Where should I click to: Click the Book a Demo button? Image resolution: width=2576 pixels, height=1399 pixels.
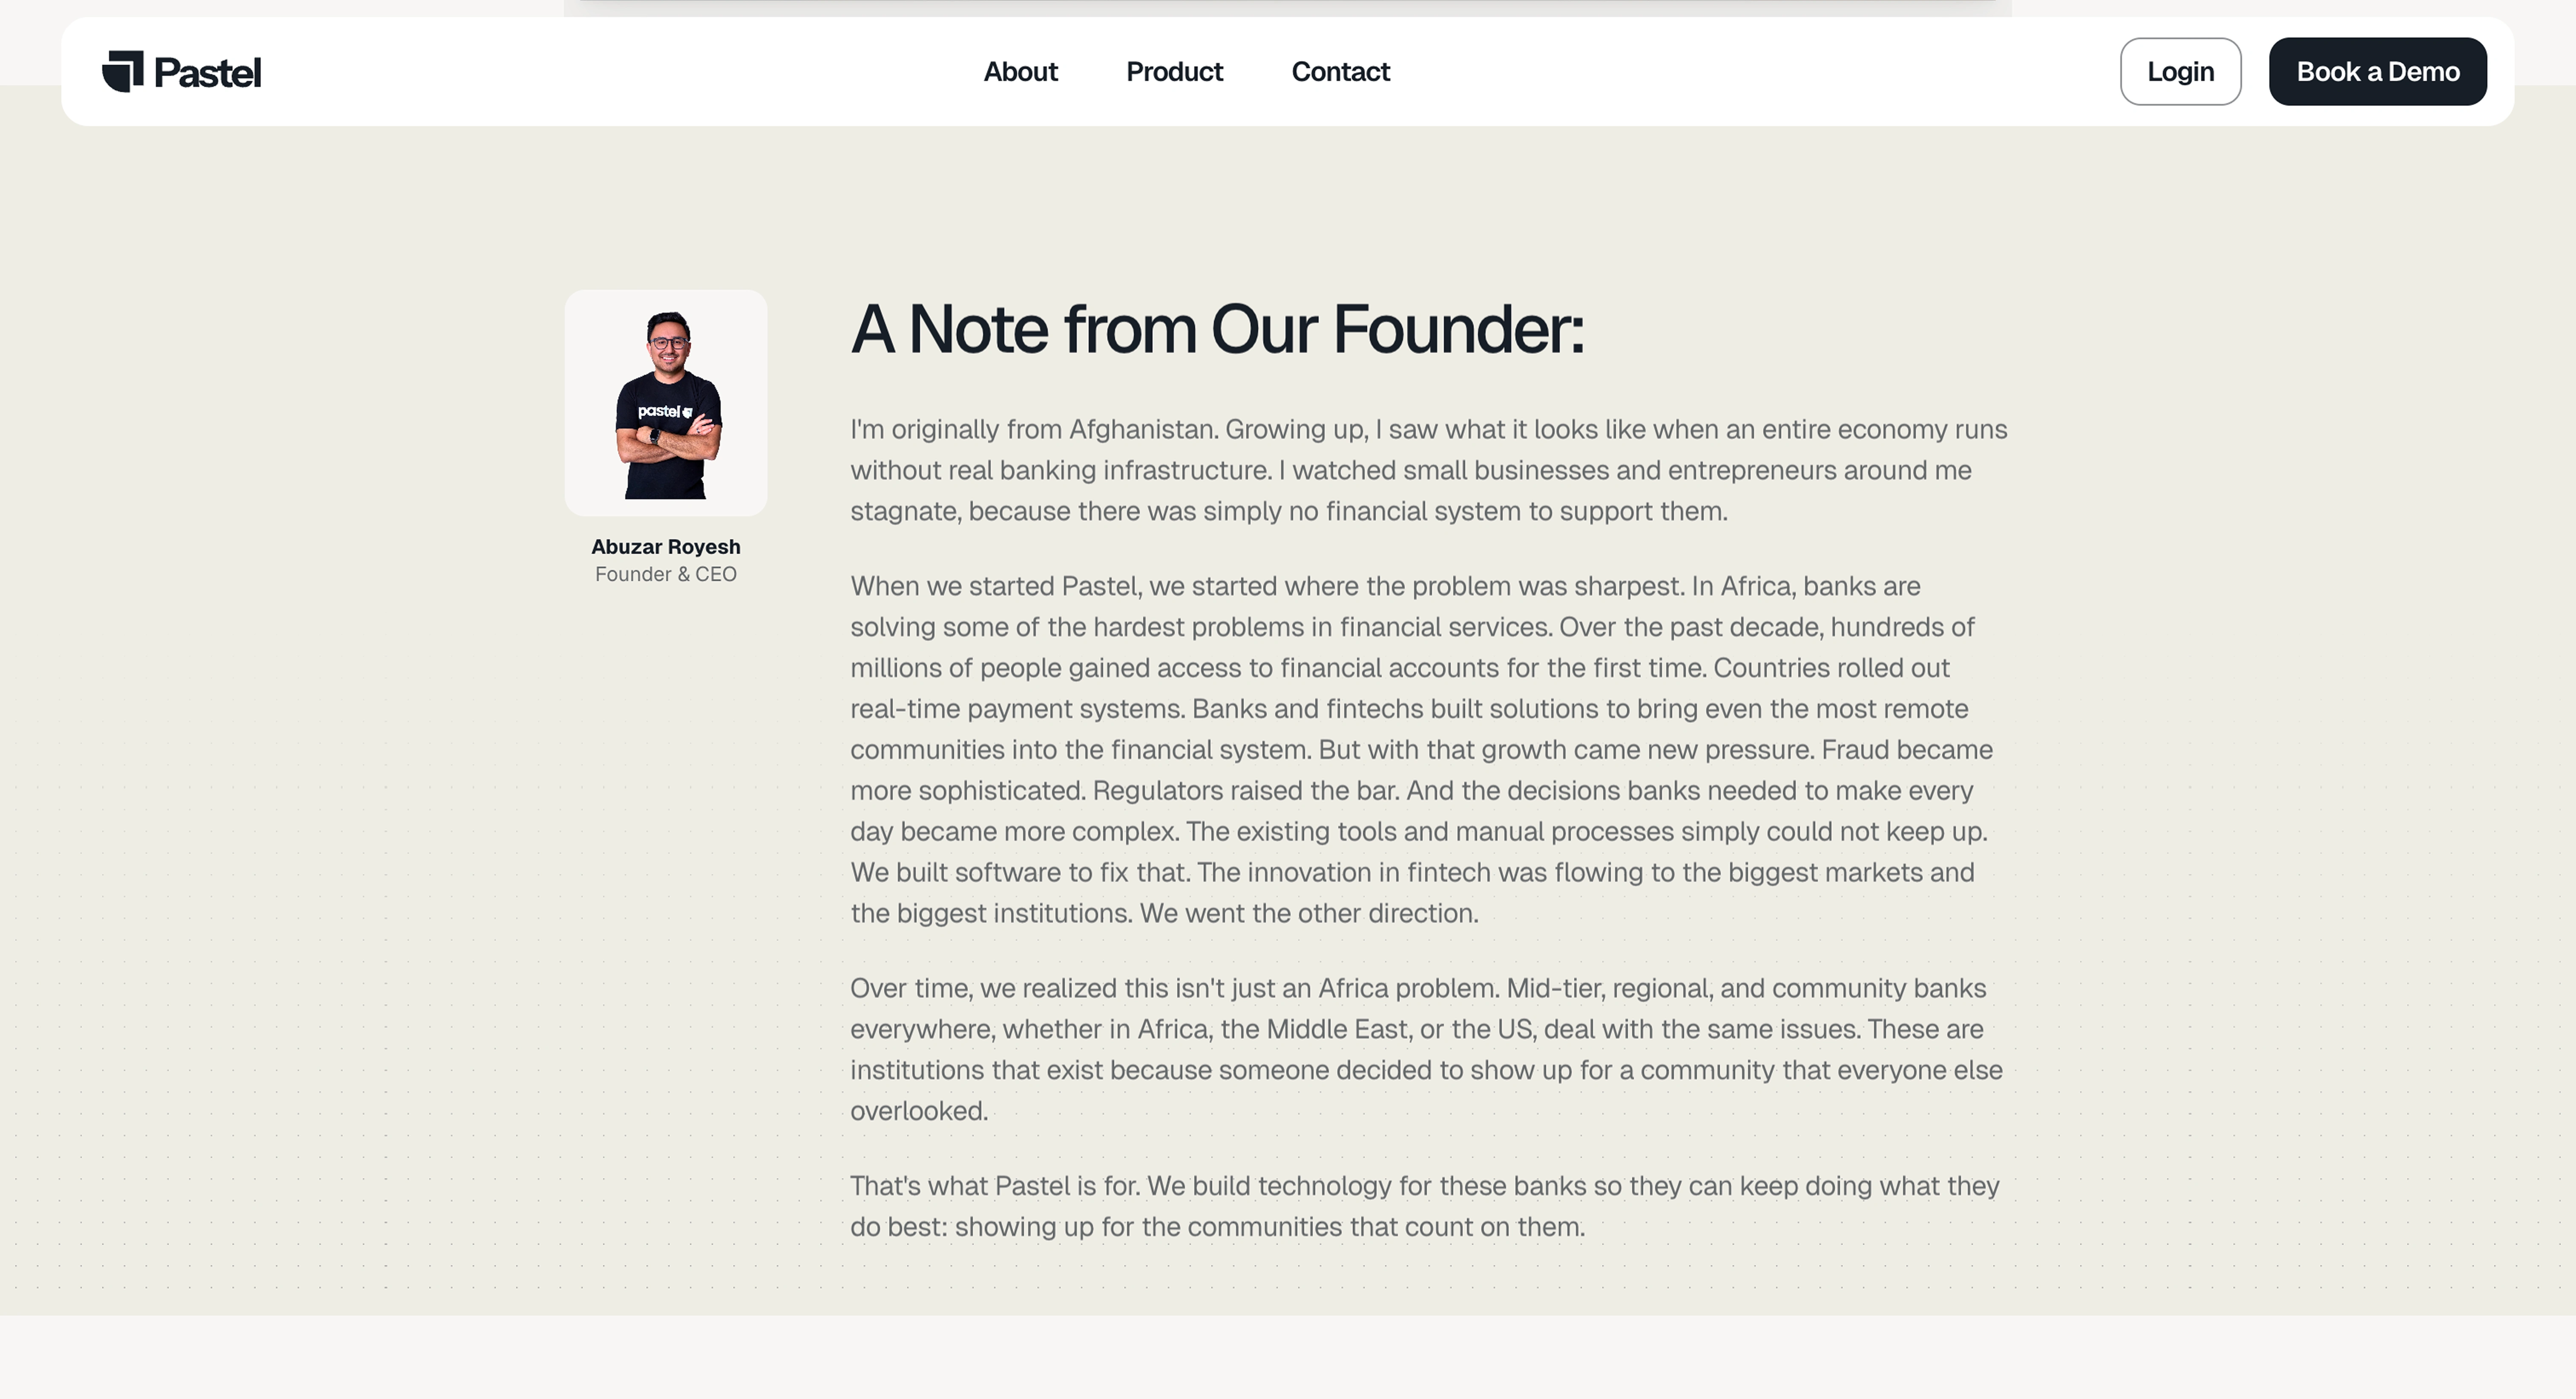point(2377,72)
